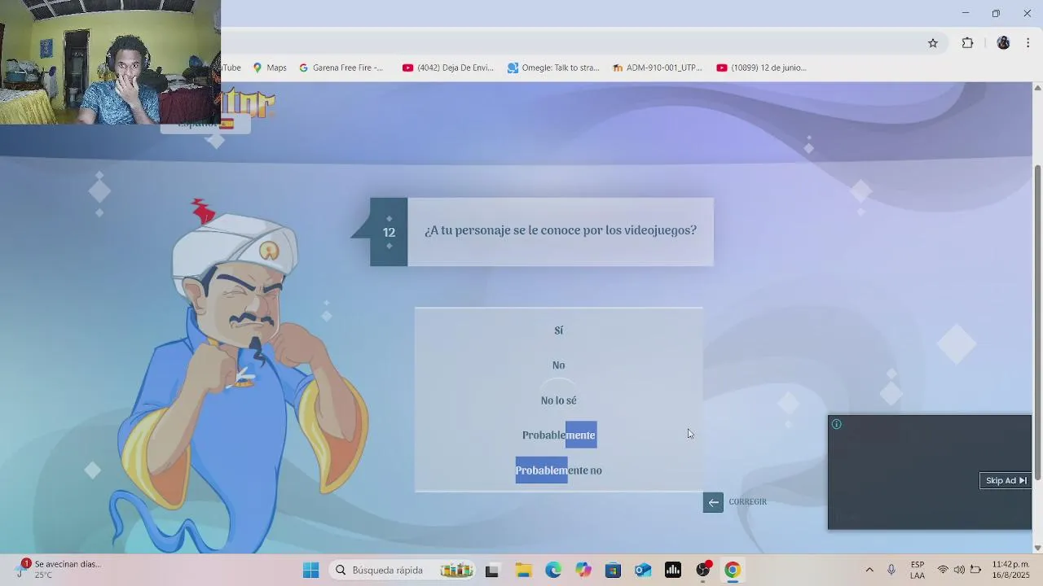Open the volume speaker tray icon
This screenshot has height=586, width=1043.
[x=959, y=571]
